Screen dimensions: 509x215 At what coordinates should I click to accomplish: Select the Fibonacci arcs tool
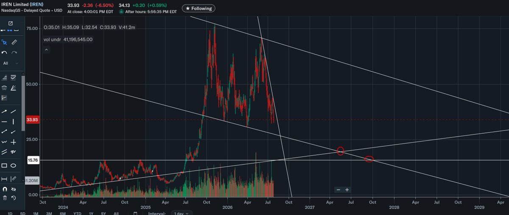[4, 88]
